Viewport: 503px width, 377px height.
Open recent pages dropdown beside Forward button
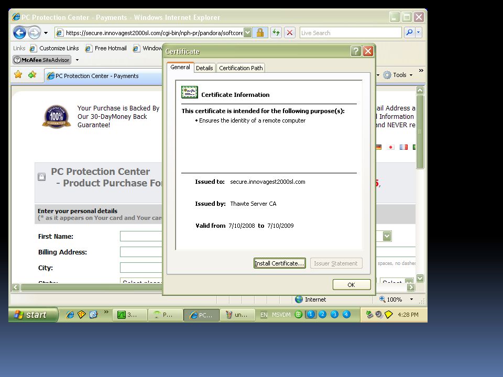[x=46, y=32]
